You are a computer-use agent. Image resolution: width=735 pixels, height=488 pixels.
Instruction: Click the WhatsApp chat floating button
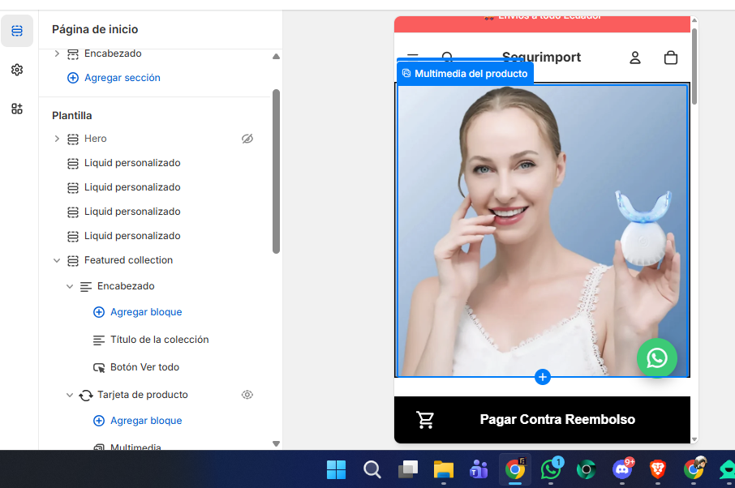pyautogui.click(x=656, y=358)
